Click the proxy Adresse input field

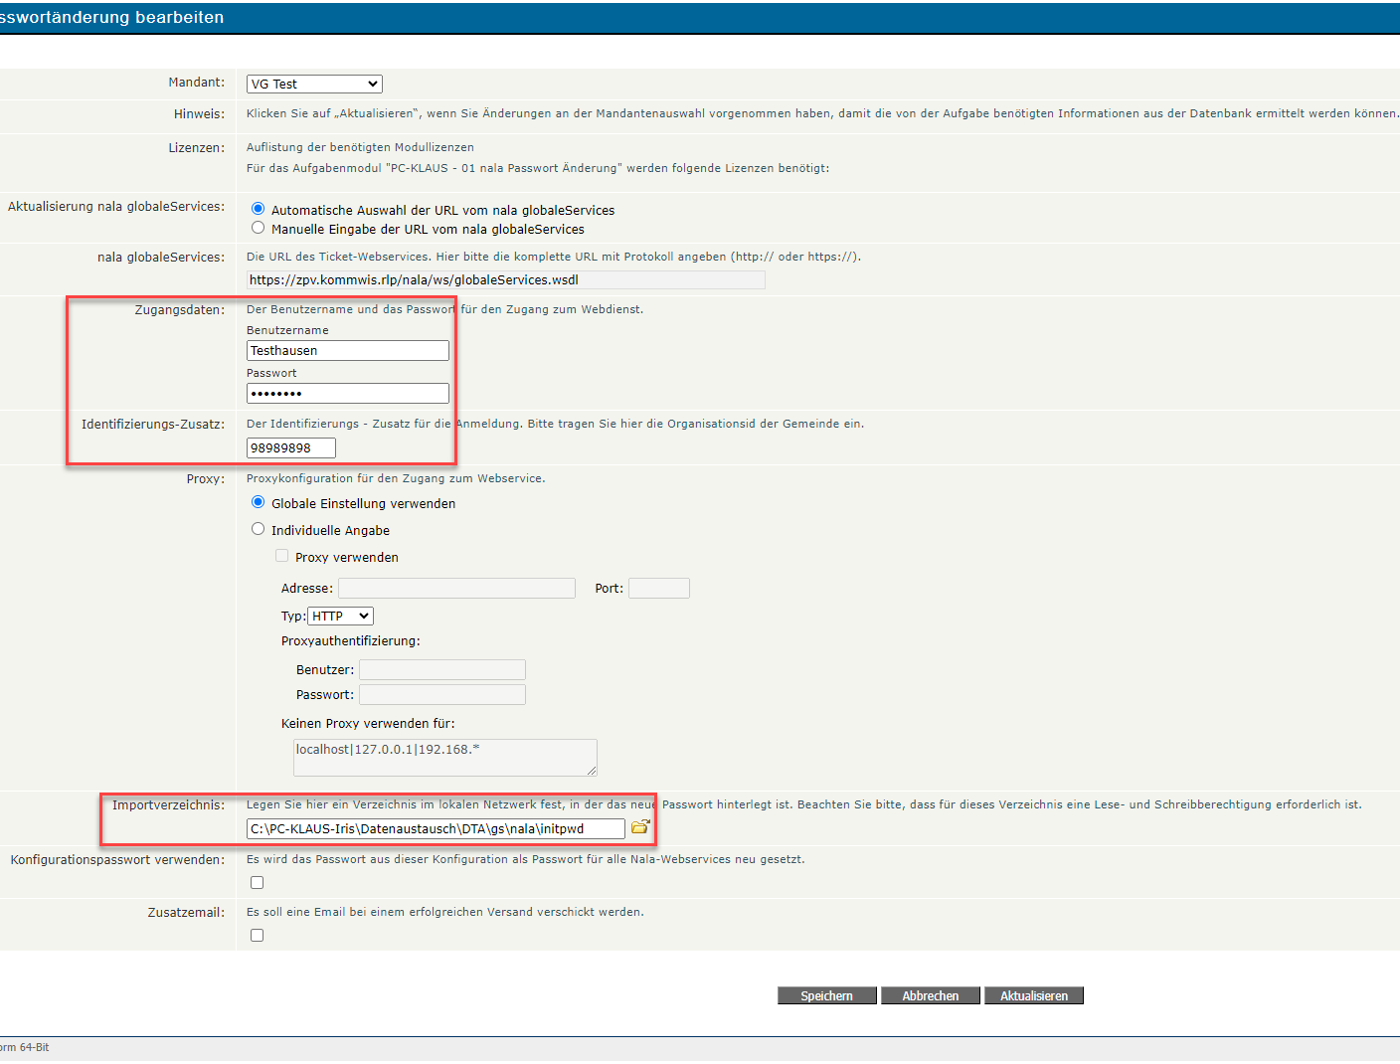(x=456, y=589)
